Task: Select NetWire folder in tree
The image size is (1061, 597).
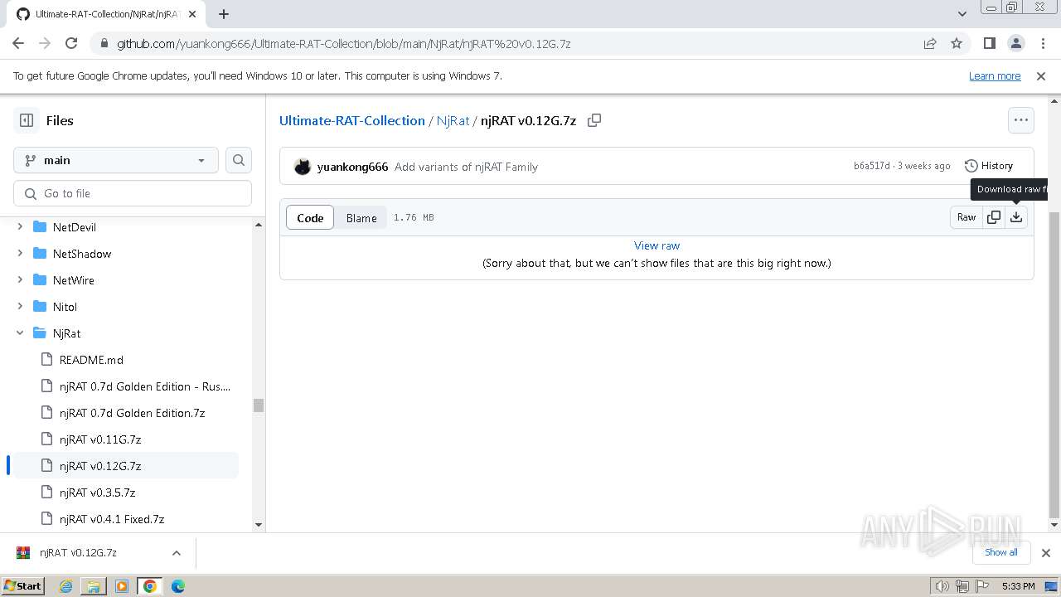Action: point(74,280)
